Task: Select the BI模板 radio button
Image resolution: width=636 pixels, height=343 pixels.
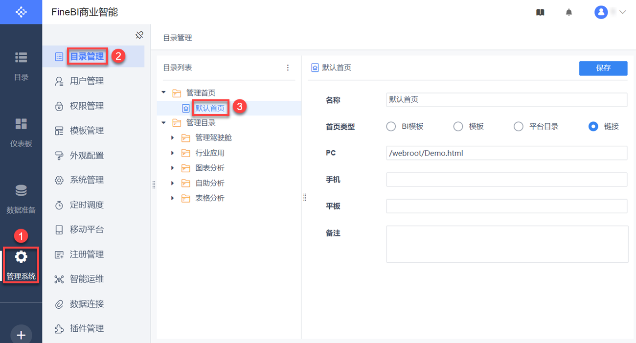Action: pos(391,126)
